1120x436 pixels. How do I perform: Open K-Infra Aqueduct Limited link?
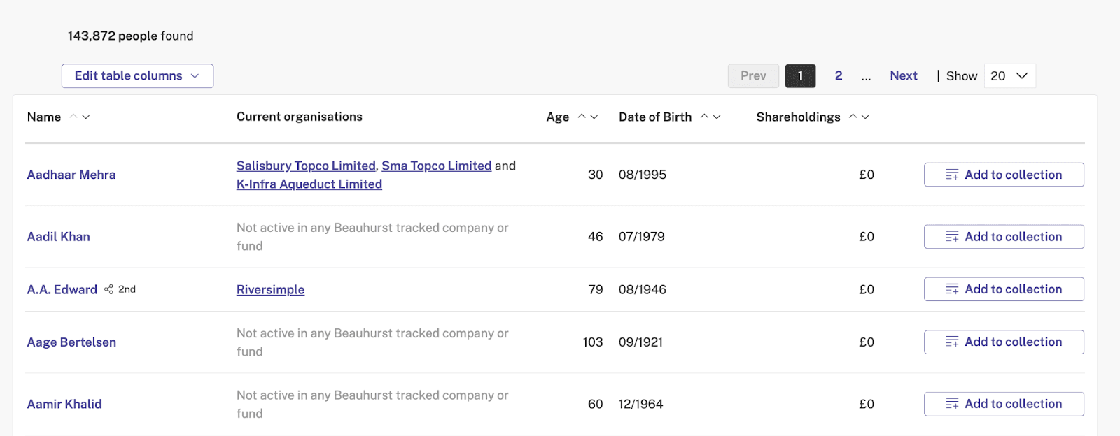click(x=309, y=184)
